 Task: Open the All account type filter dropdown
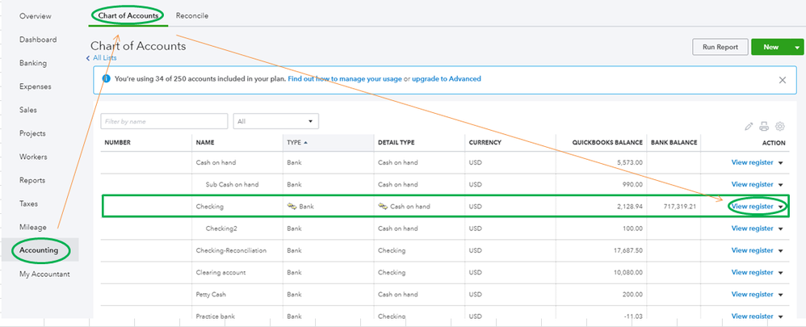(276, 121)
